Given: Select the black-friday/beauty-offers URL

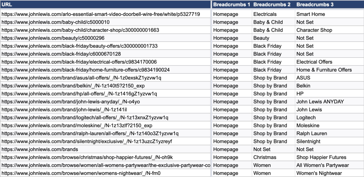Looking at the screenshot, I should coord(79,46).
